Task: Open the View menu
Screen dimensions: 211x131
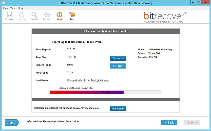Action: 13,8
